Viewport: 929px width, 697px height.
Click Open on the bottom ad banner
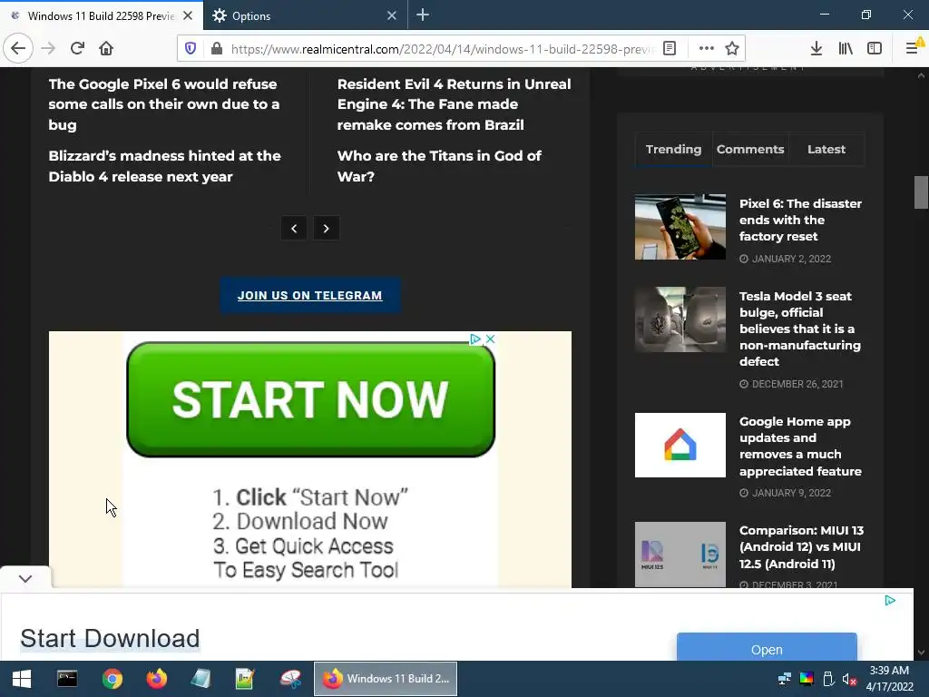(x=767, y=649)
